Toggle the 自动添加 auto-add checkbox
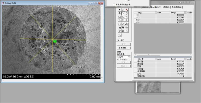201x103 pixels. tap(118, 60)
